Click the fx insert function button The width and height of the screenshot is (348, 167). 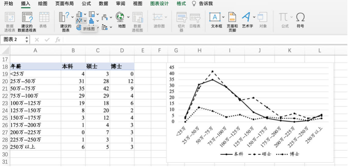tap(58, 40)
